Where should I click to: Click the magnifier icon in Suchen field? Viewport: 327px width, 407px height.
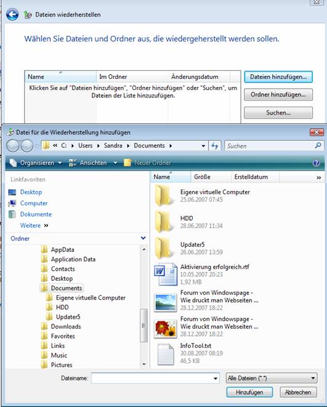pos(318,146)
